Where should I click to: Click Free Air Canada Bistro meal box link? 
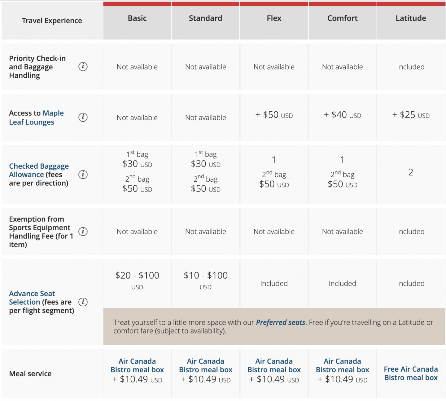411,373
